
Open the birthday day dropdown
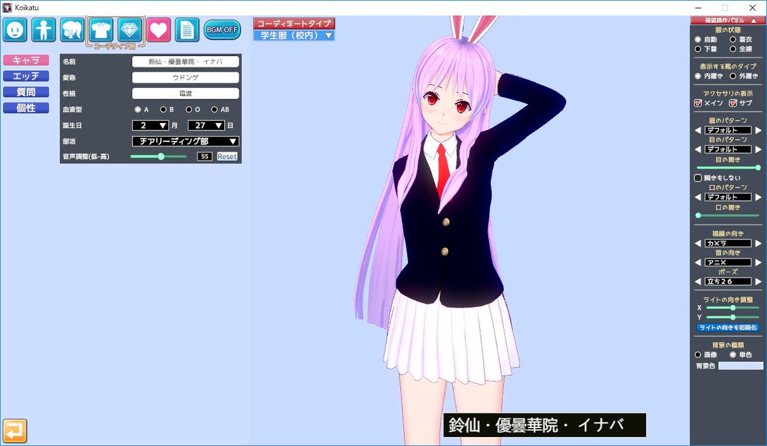[x=206, y=125]
